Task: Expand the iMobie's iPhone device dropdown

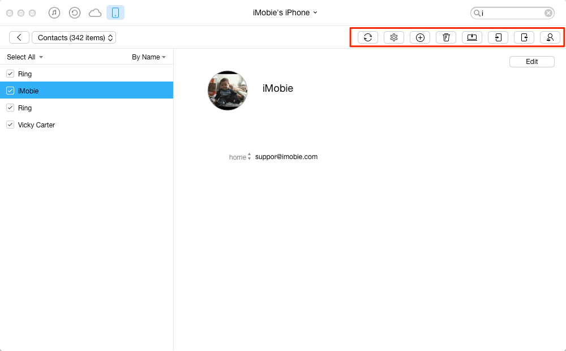Action: 285,12
